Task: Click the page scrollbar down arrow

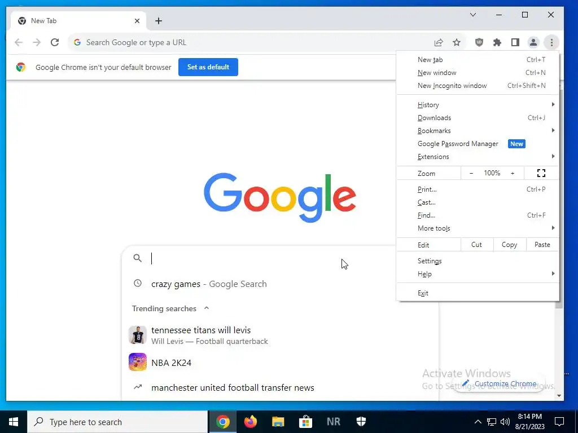Action: pos(559,396)
